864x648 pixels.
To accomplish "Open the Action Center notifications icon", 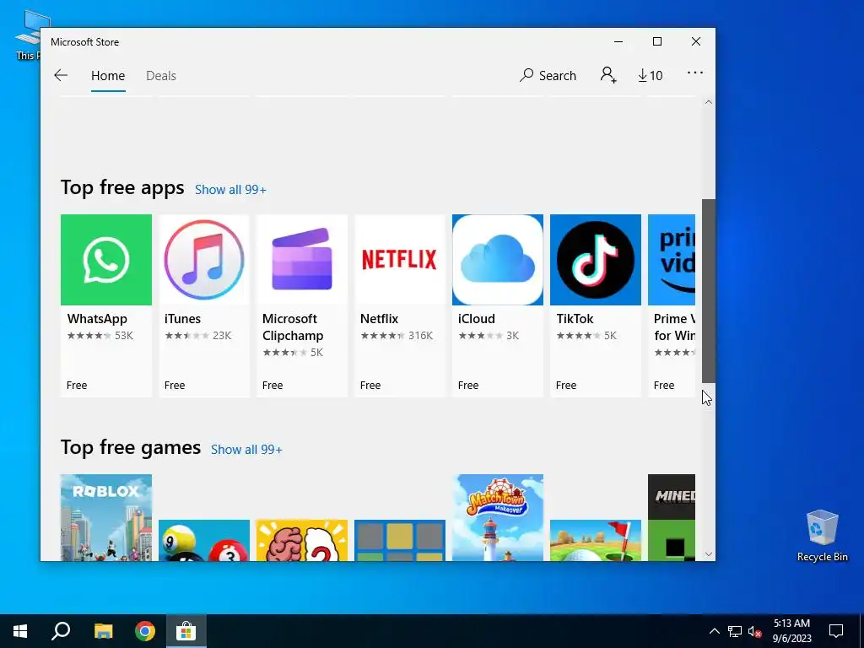I will point(836,631).
